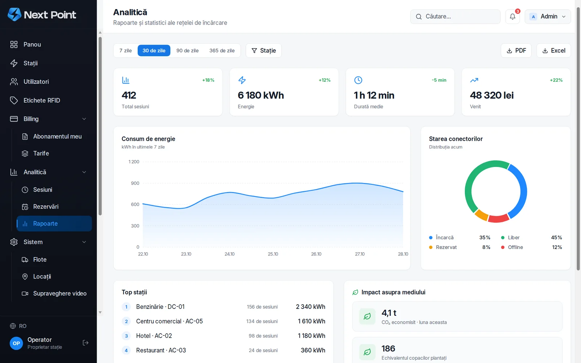
Task: Open Flote truck icon
Action: (25, 260)
